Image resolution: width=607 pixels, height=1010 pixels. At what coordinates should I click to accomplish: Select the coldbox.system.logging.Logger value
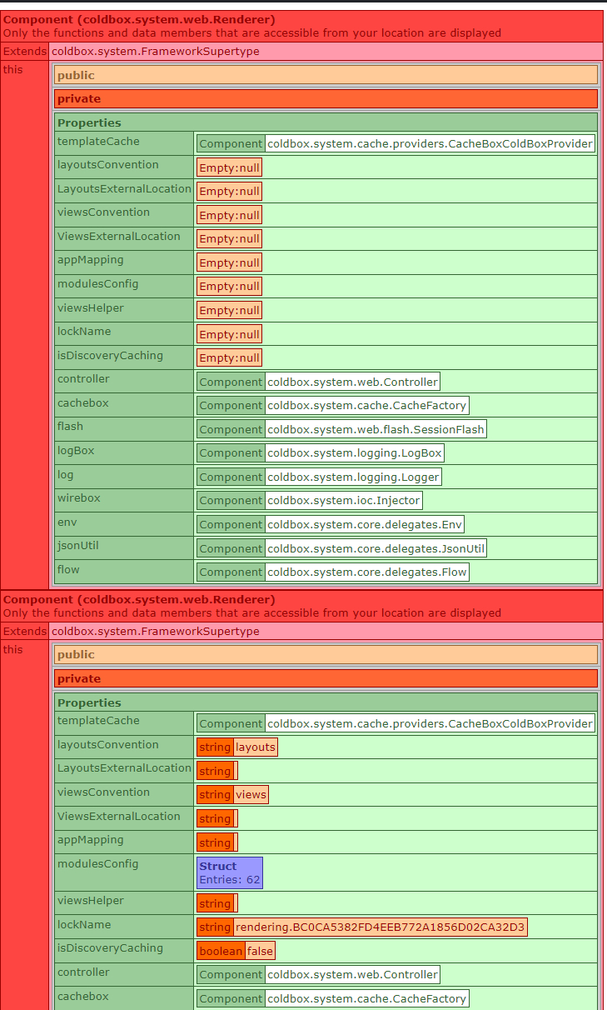(x=353, y=477)
